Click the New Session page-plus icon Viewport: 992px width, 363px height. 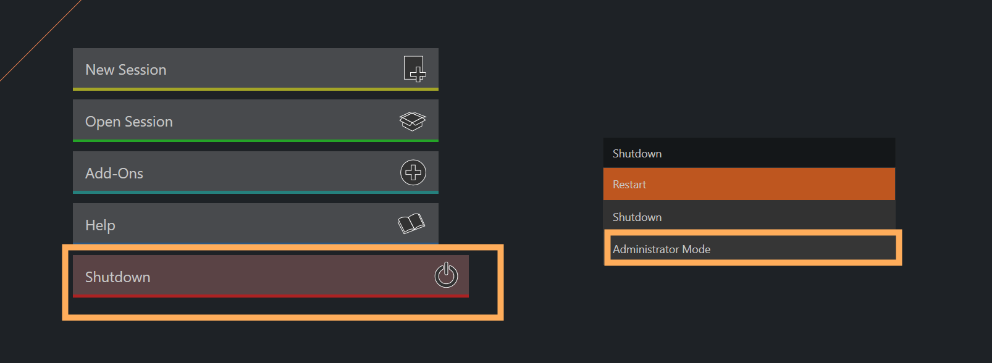coord(414,69)
